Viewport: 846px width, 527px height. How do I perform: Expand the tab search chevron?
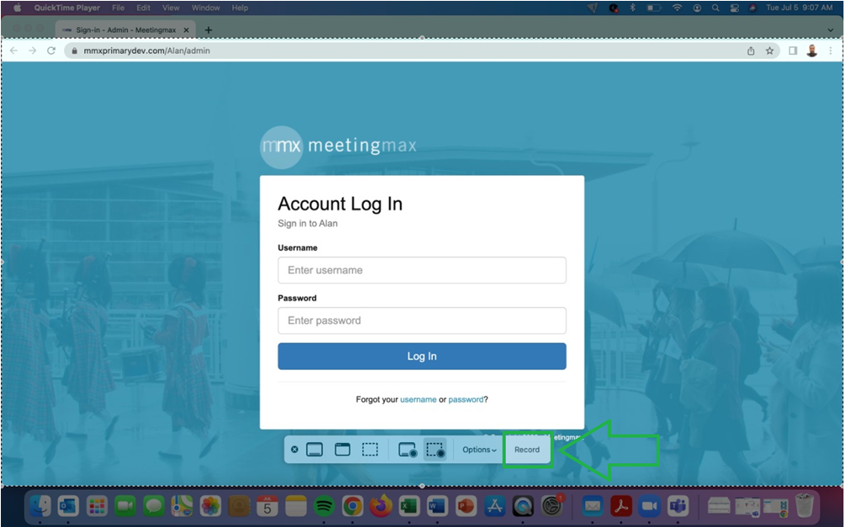pyautogui.click(x=830, y=30)
